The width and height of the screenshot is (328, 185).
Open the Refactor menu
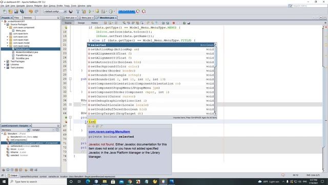pos(38,6)
